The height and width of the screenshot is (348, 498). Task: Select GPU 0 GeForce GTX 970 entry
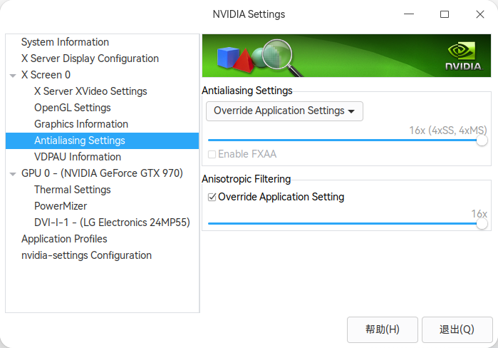pos(102,173)
